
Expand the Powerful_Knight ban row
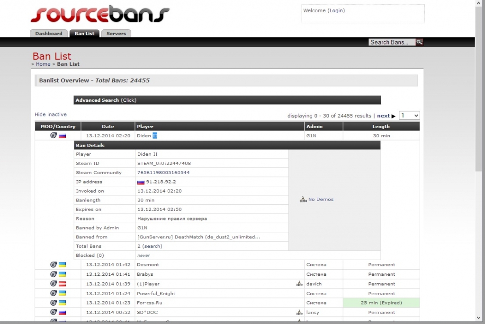tap(156, 293)
